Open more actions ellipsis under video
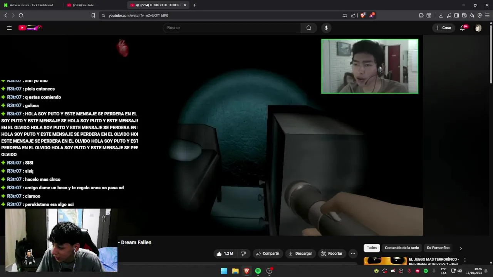This screenshot has width=493, height=277. point(353,254)
